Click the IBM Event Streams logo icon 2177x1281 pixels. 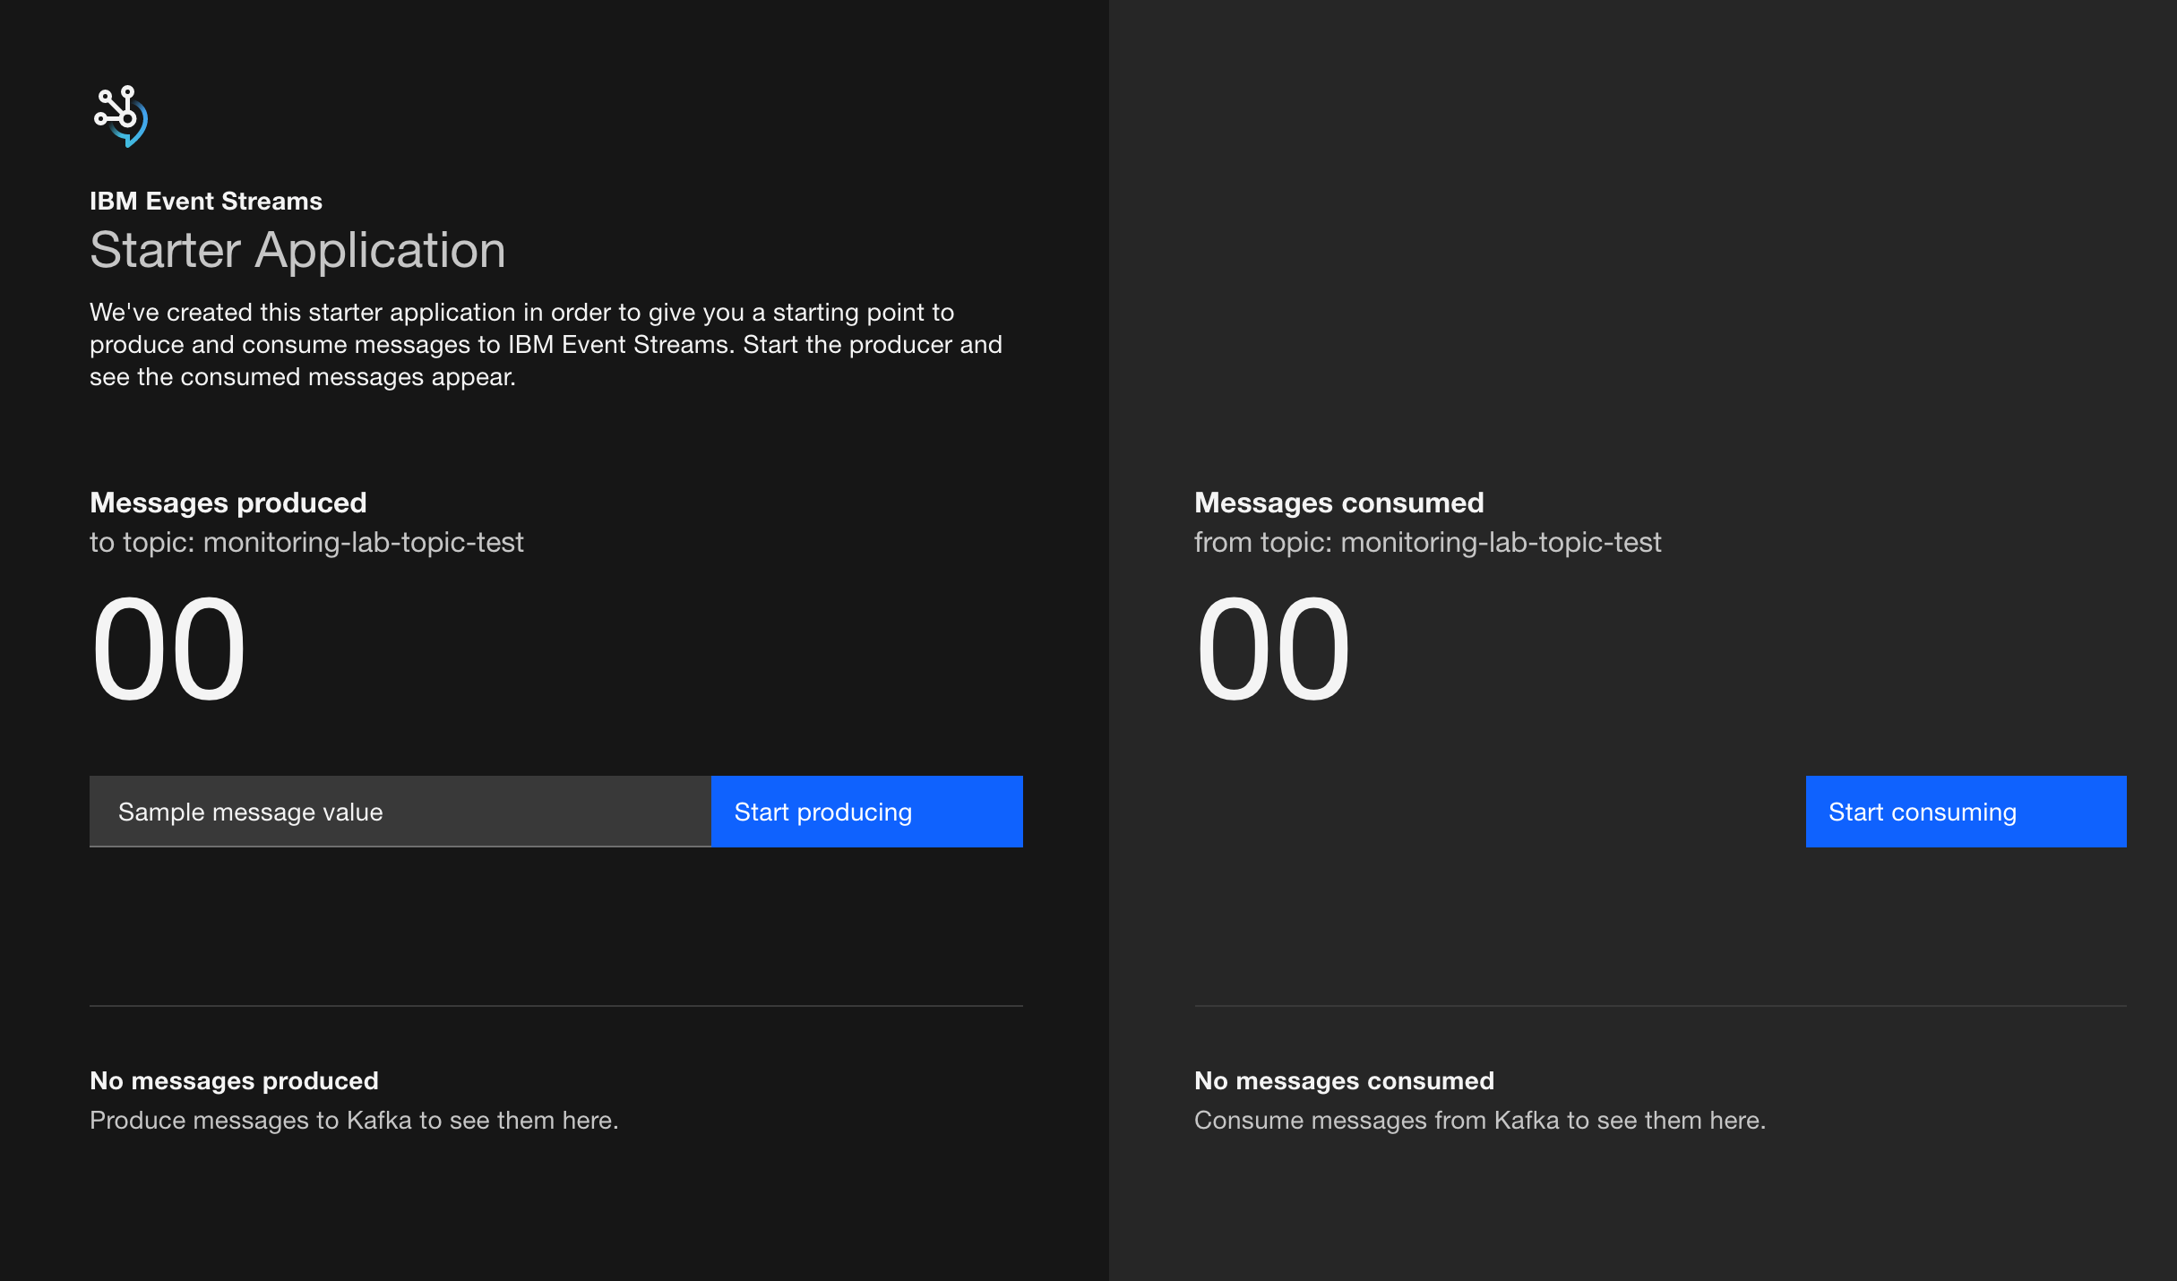121,116
